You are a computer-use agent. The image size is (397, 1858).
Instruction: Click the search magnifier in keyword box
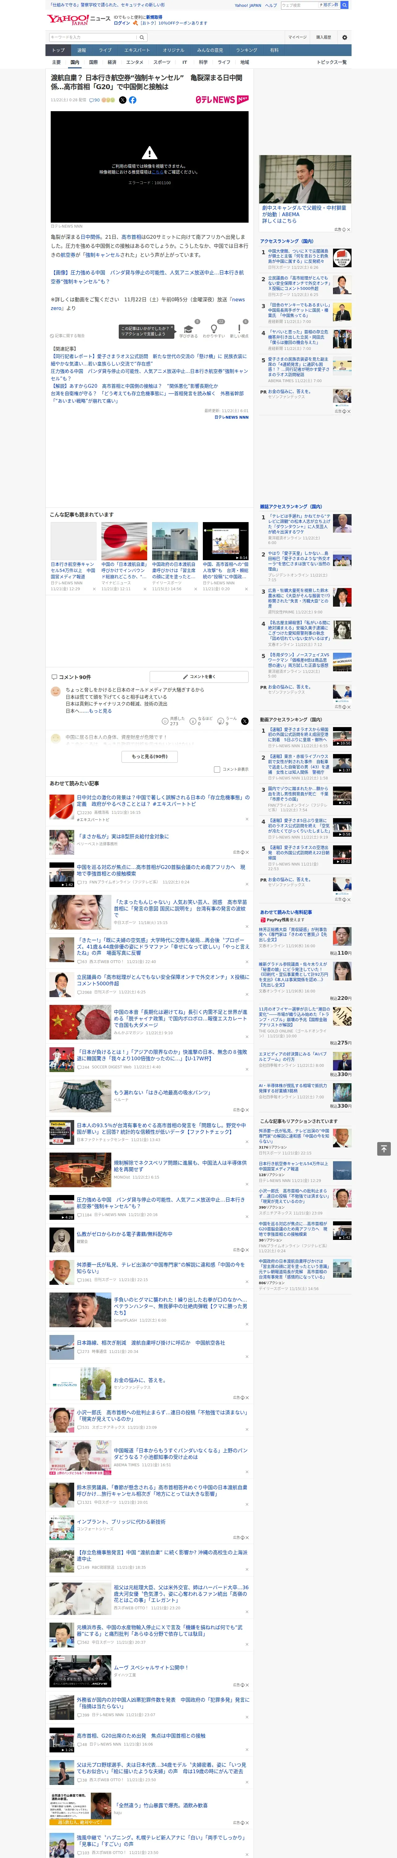(x=143, y=37)
